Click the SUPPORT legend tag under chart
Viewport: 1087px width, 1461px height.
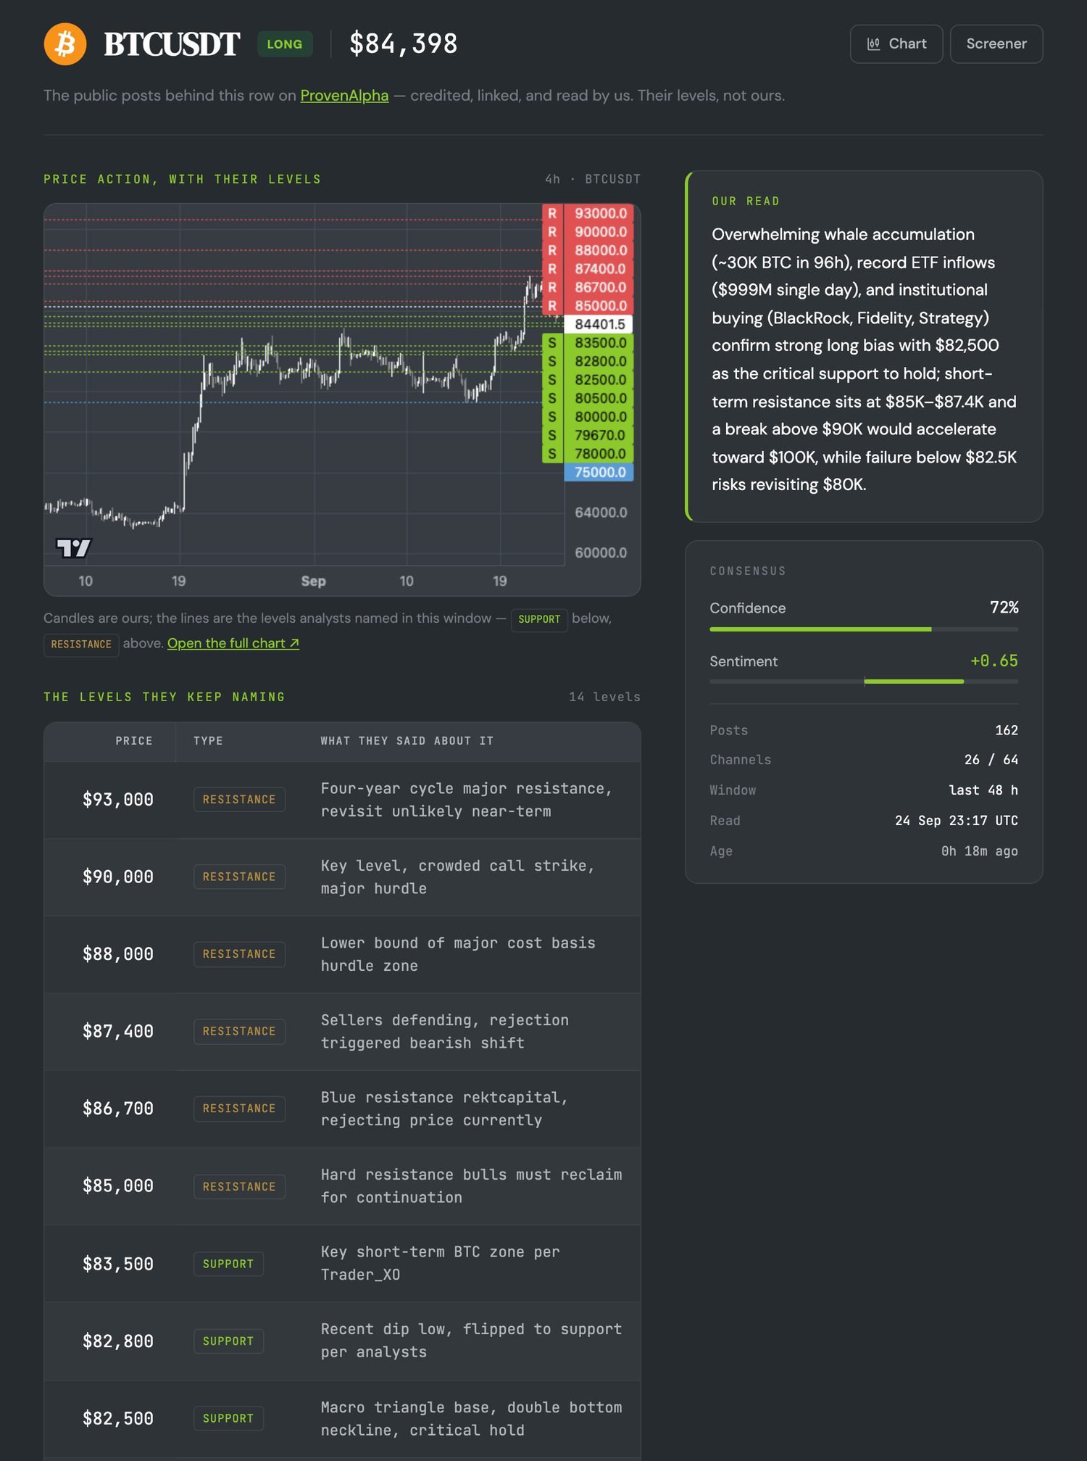[539, 619]
